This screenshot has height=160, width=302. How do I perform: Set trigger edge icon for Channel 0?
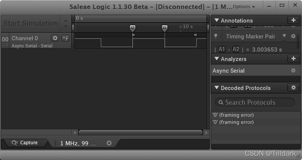point(65,38)
